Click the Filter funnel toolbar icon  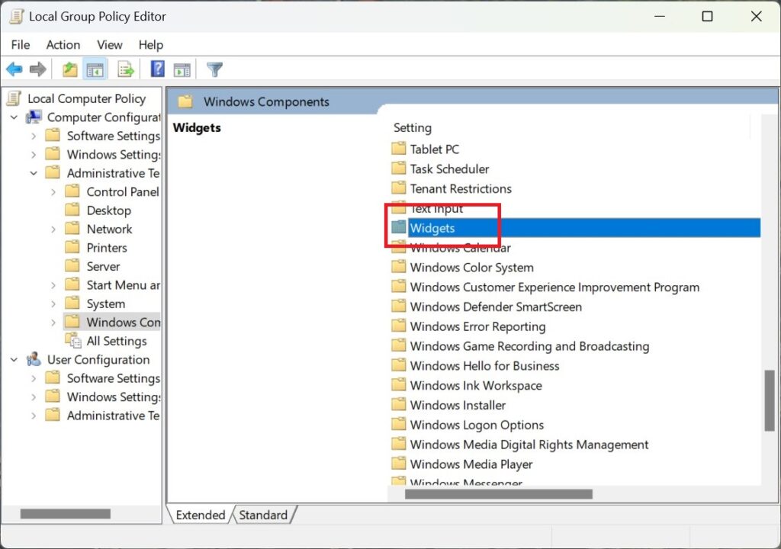(214, 69)
